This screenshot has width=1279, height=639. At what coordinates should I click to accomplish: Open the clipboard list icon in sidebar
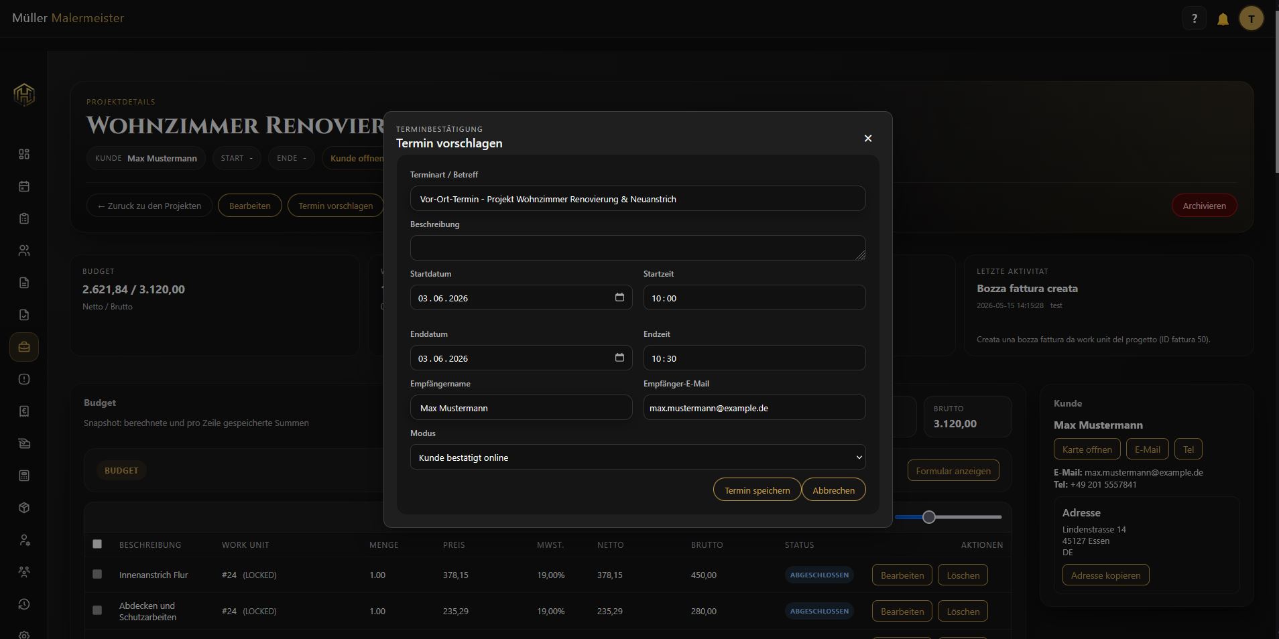(x=24, y=218)
